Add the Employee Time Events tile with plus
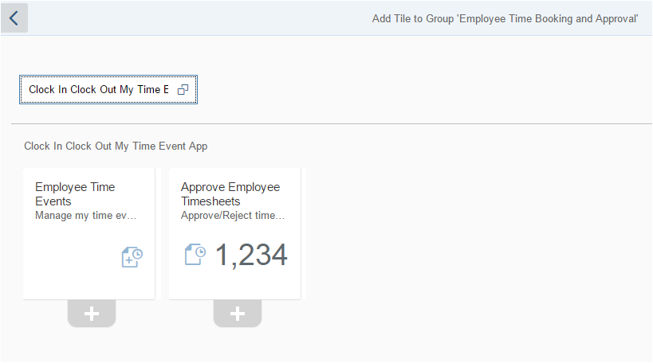 [92, 314]
